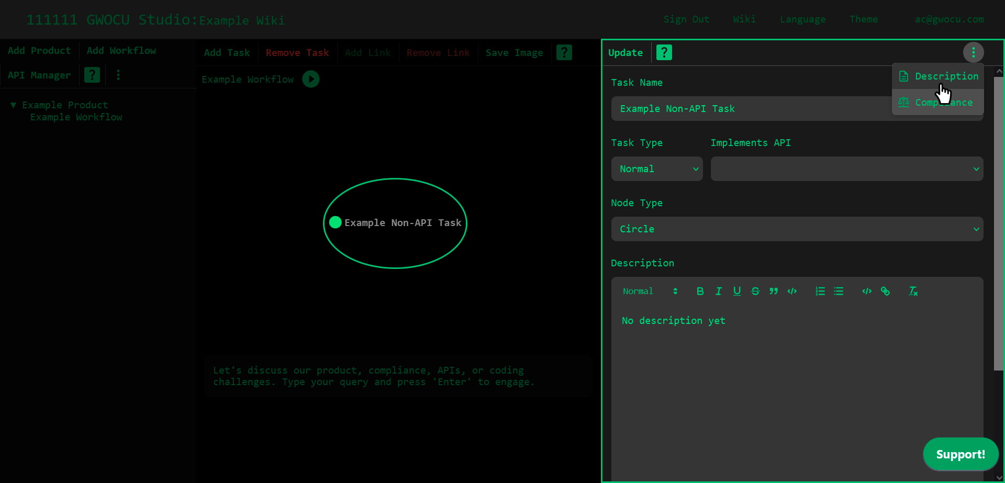Click Remove Link in the toolbar
Viewport: 1005px width, 483px height.
click(x=438, y=52)
